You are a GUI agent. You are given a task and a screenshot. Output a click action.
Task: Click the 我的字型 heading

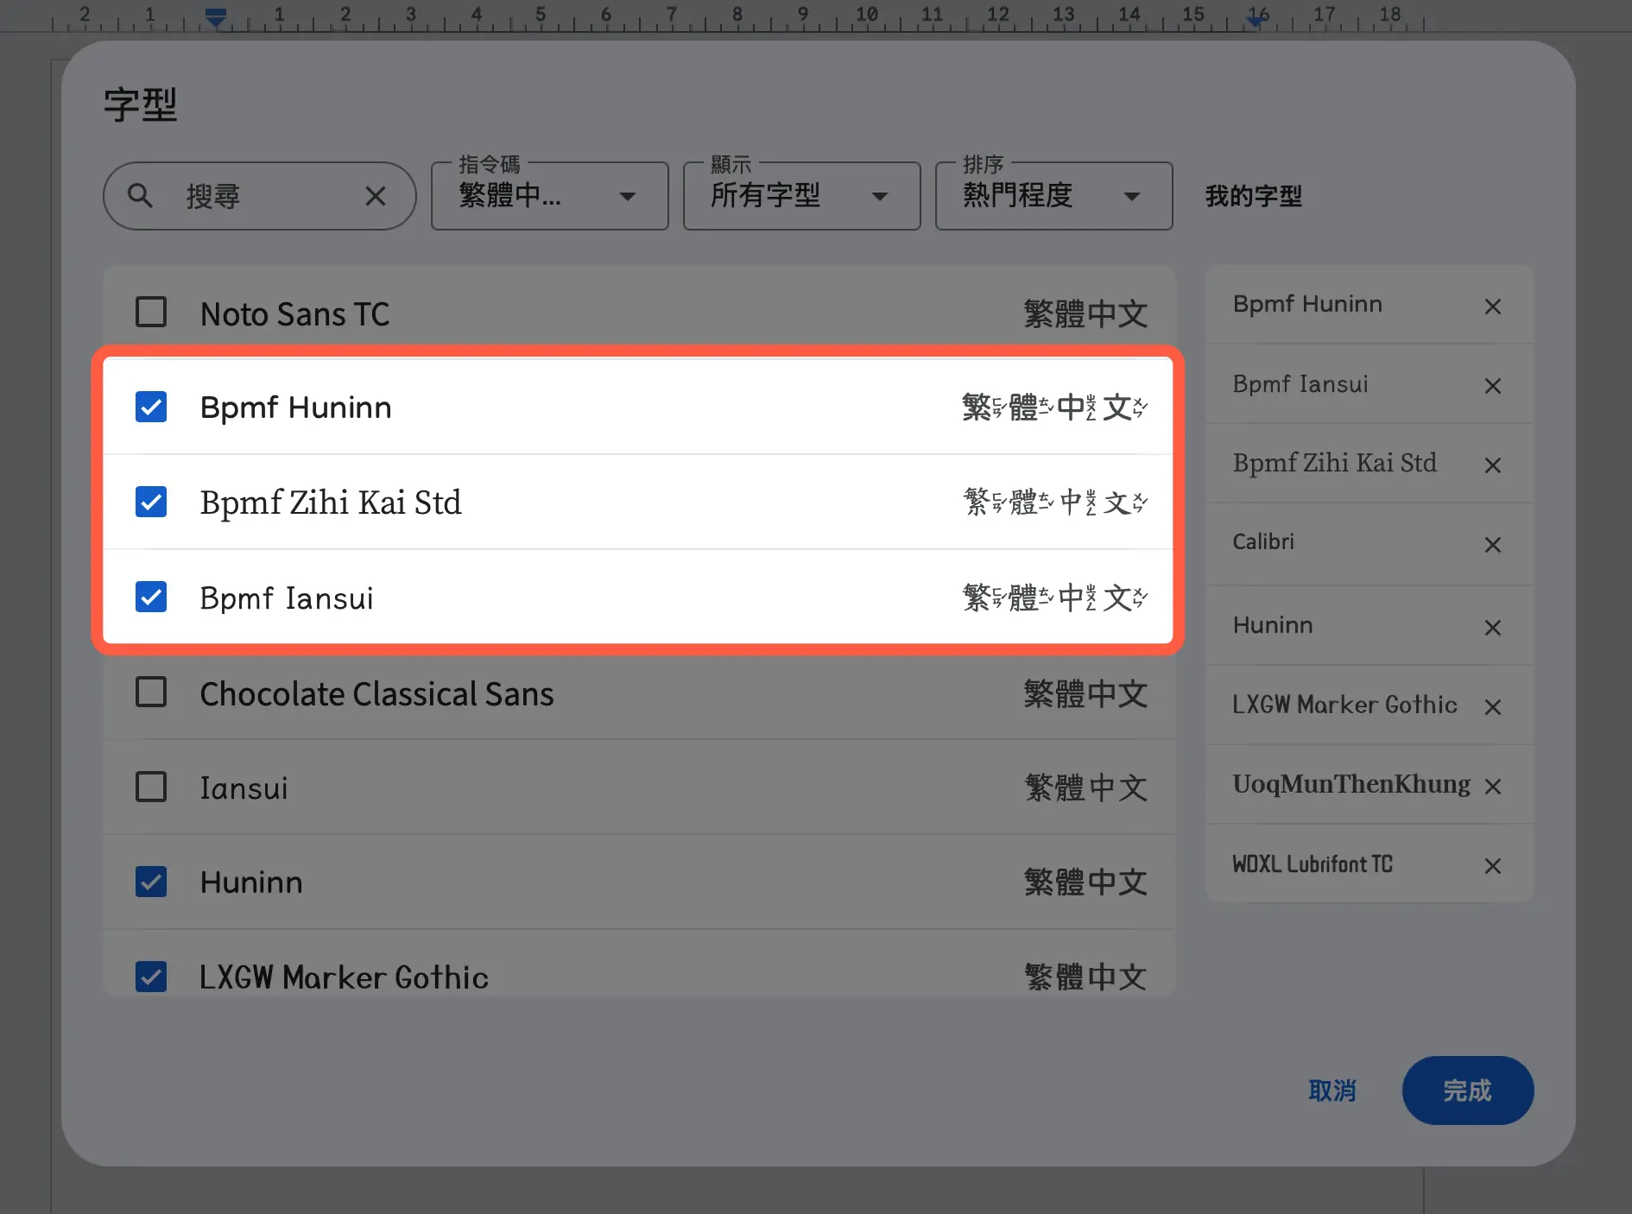pyautogui.click(x=1254, y=196)
